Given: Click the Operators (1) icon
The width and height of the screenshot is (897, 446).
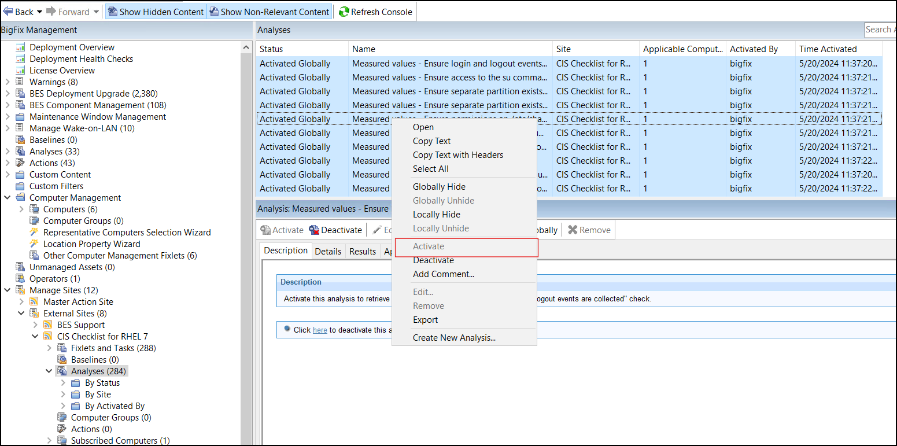Looking at the screenshot, I should [20, 279].
